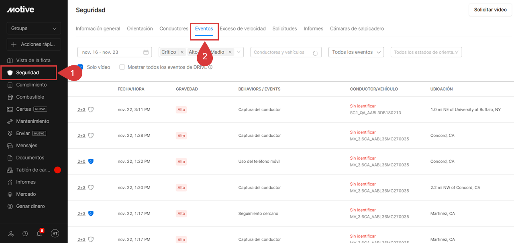Image resolution: width=514 pixels, height=243 pixels.
Task: Open Tablón de carga sidebar item
Action: (33, 170)
